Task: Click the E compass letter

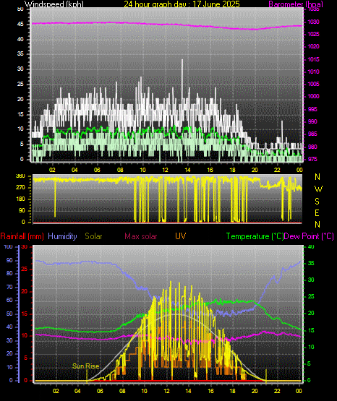Action: tap(317, 212)
